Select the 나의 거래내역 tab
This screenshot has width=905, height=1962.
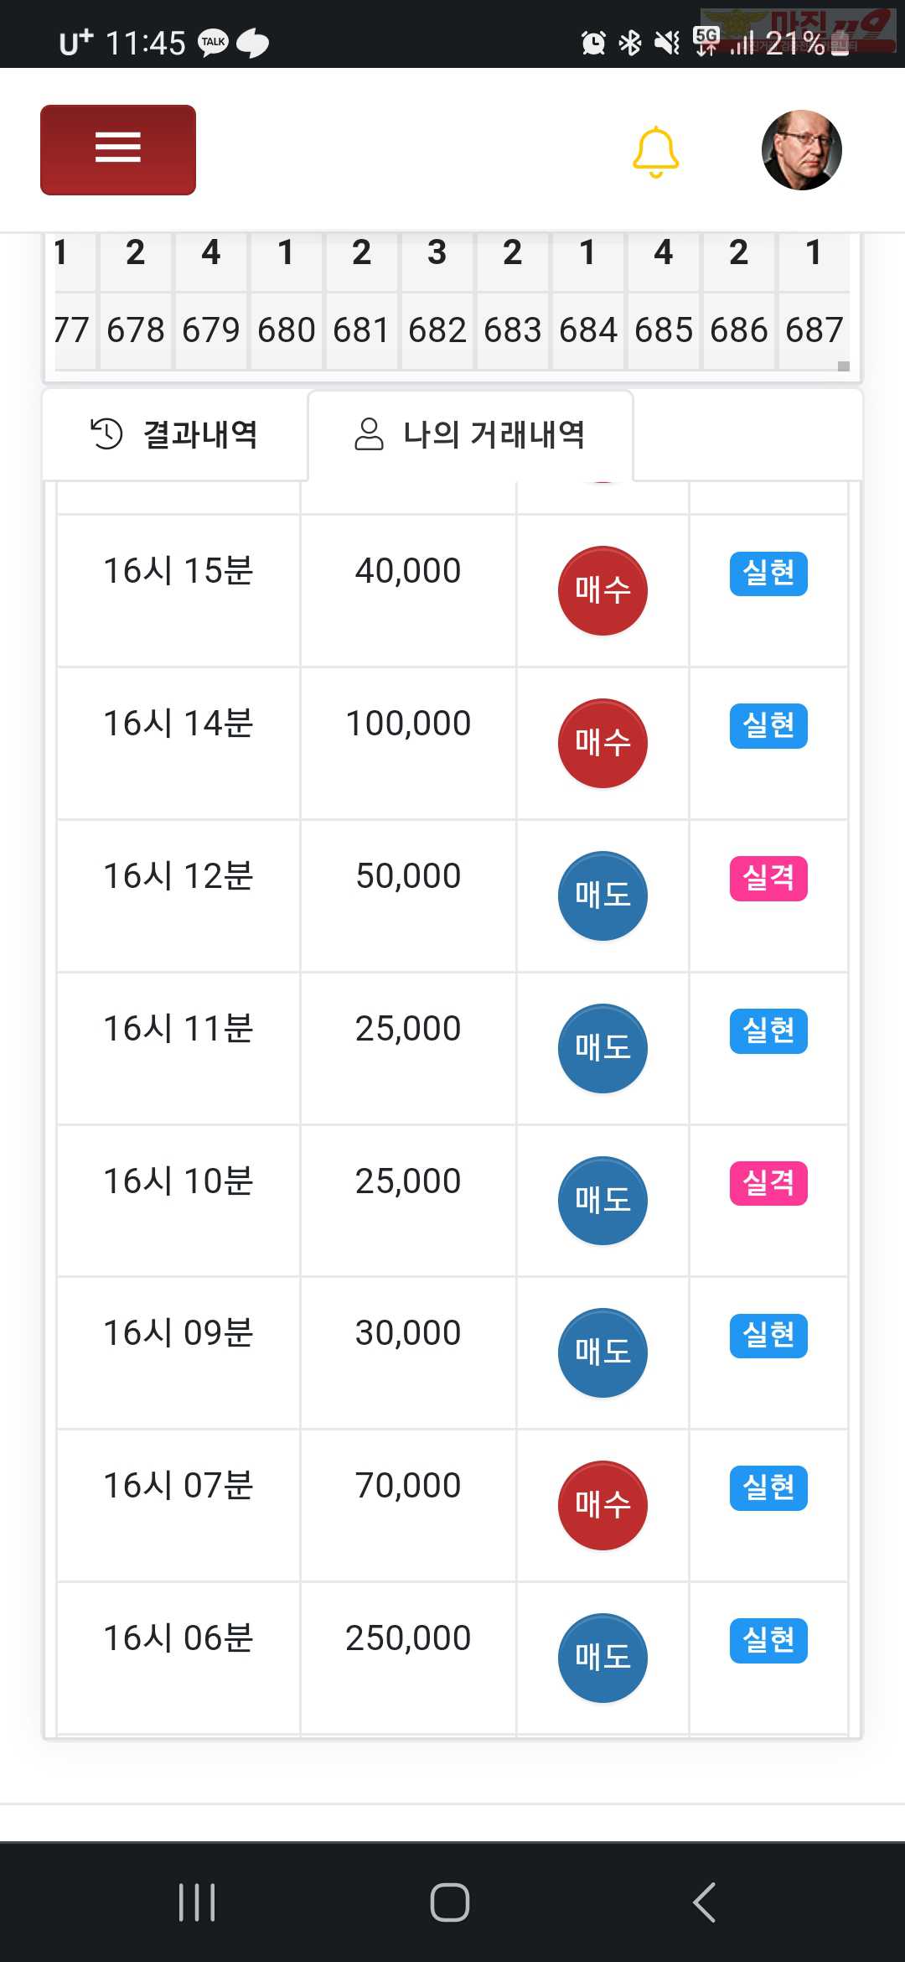[470, 434]
